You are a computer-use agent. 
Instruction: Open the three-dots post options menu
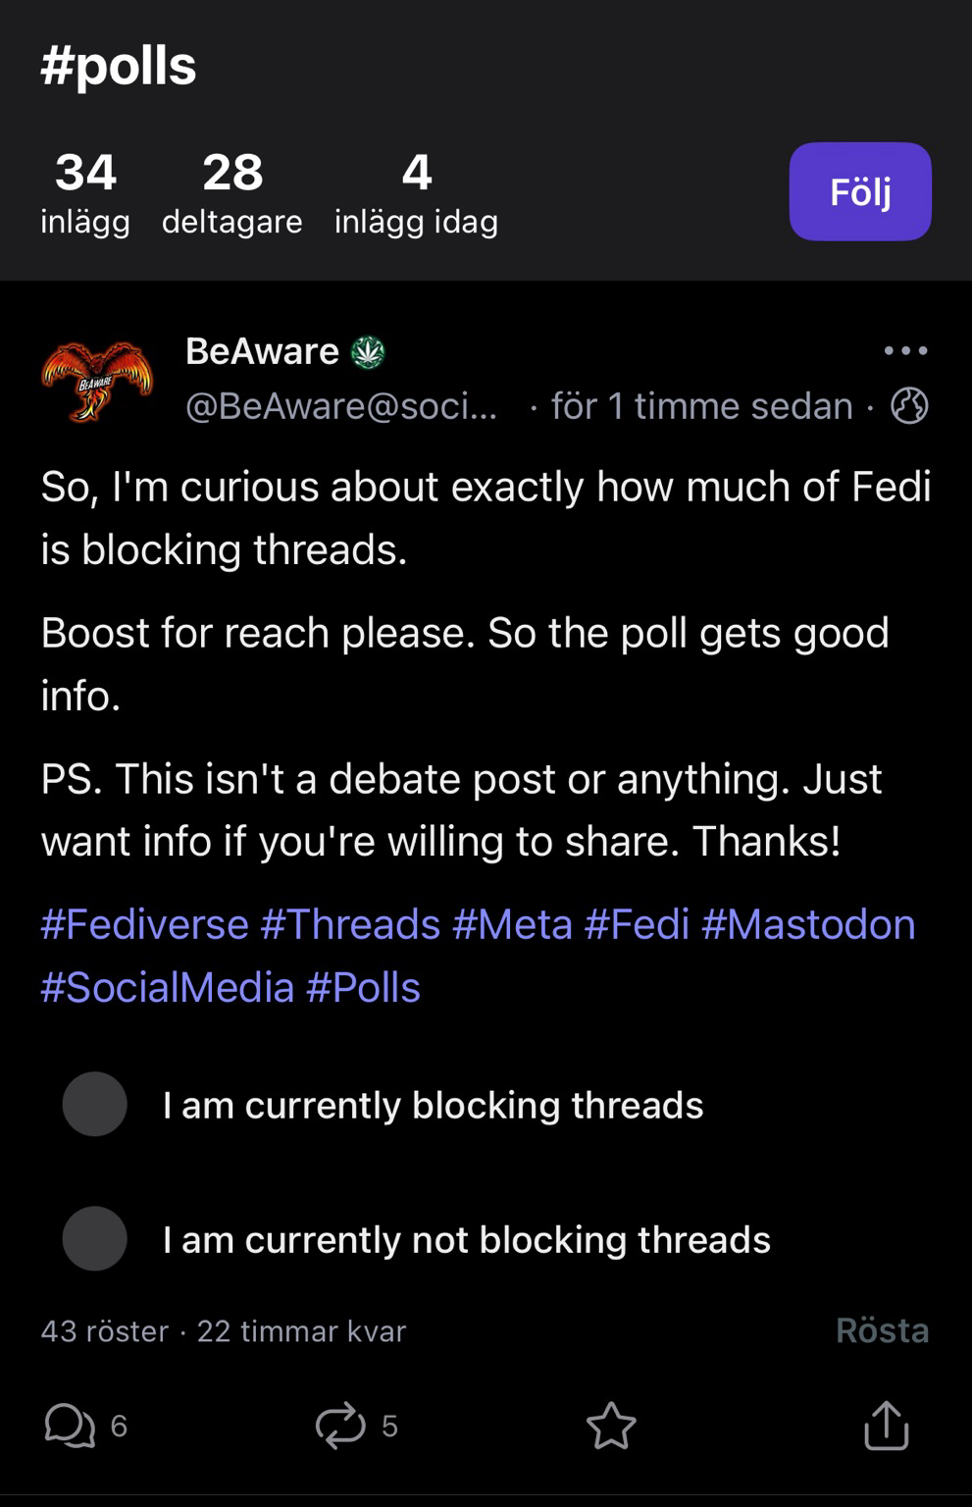tap(905, 350)
